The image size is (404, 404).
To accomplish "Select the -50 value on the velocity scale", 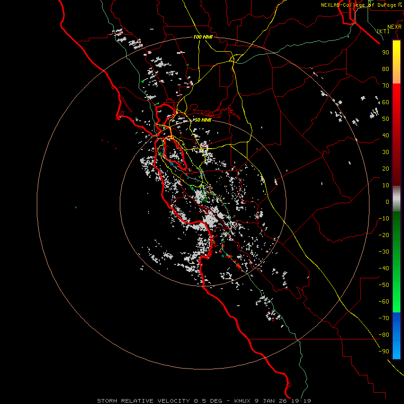I will (x=384, y=285).
